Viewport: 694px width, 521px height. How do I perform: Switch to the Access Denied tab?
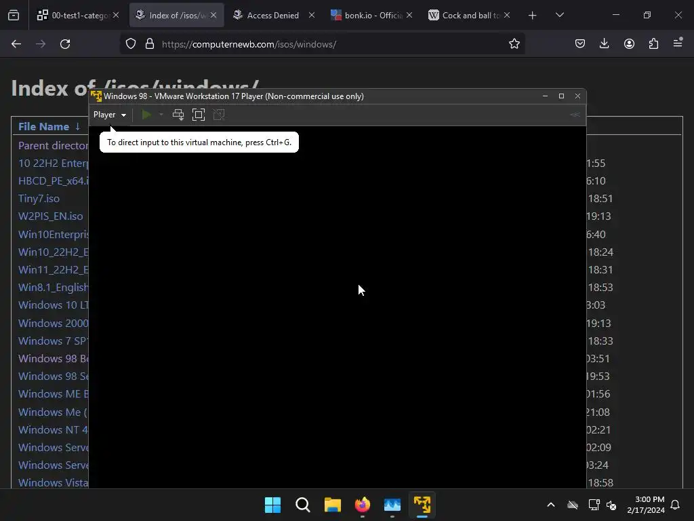[x=272, y=15]
